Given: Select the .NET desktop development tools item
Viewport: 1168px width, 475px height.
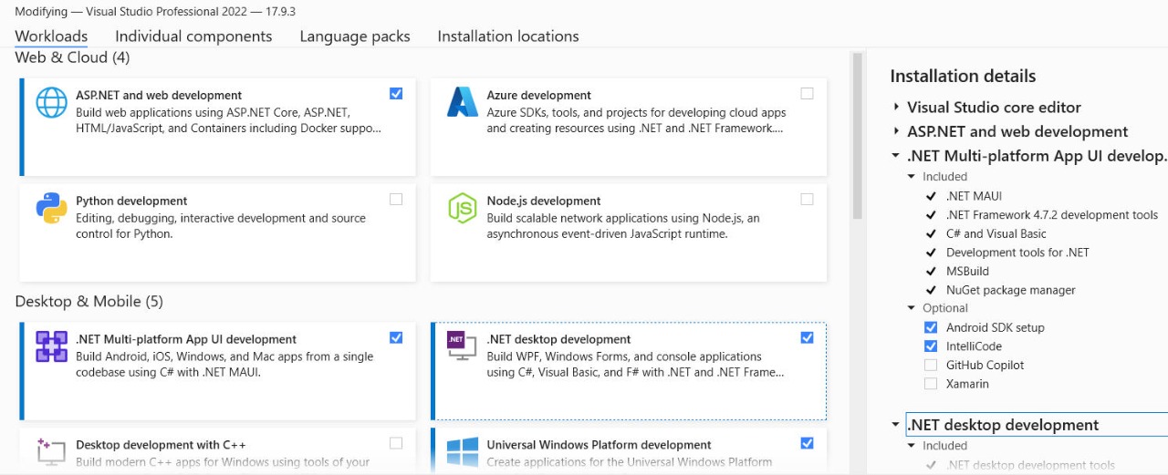Looking at the screenshot, I should (x=1030, y=465).
